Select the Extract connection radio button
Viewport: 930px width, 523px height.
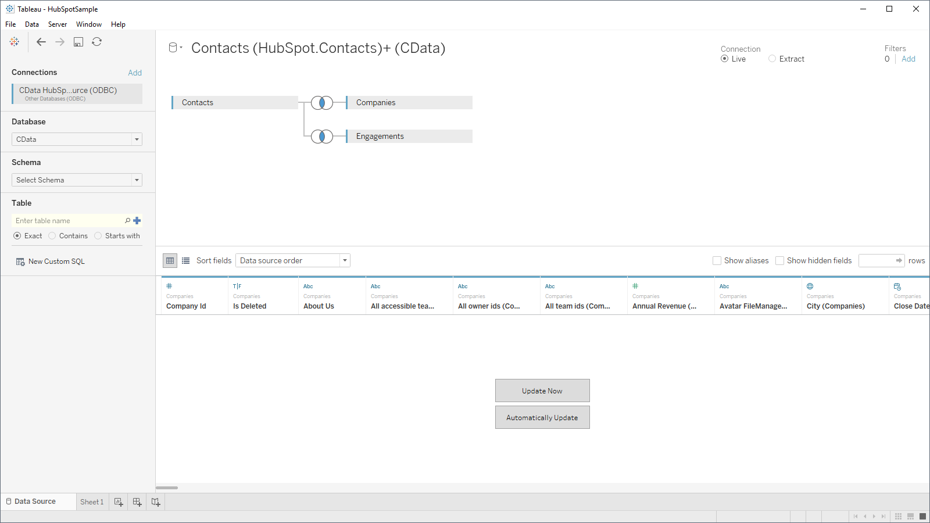[x=772, y=58]
